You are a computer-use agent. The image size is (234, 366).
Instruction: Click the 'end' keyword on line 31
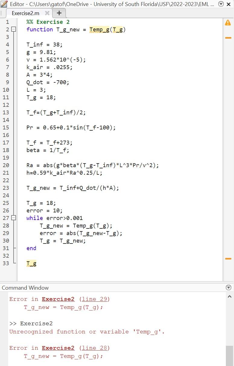tap(31, 248)
